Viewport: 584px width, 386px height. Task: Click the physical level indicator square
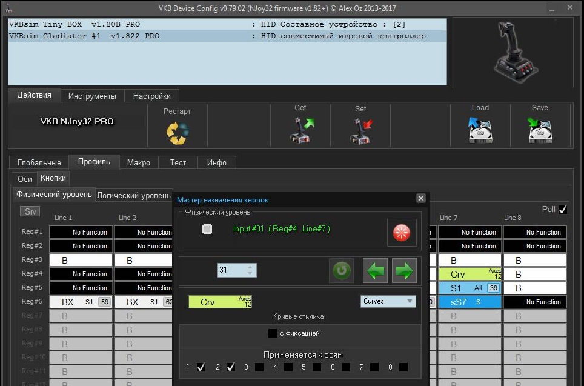coord(207,229)
